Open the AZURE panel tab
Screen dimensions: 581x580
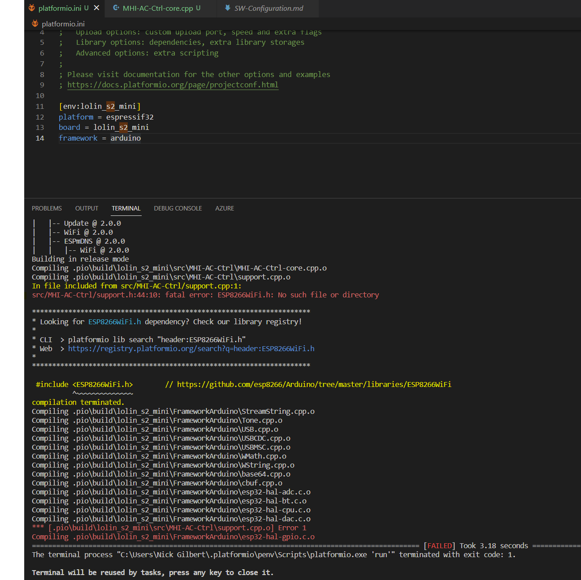225,208
